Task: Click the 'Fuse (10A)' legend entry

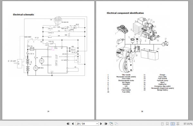Action: [x=162, y=77]
